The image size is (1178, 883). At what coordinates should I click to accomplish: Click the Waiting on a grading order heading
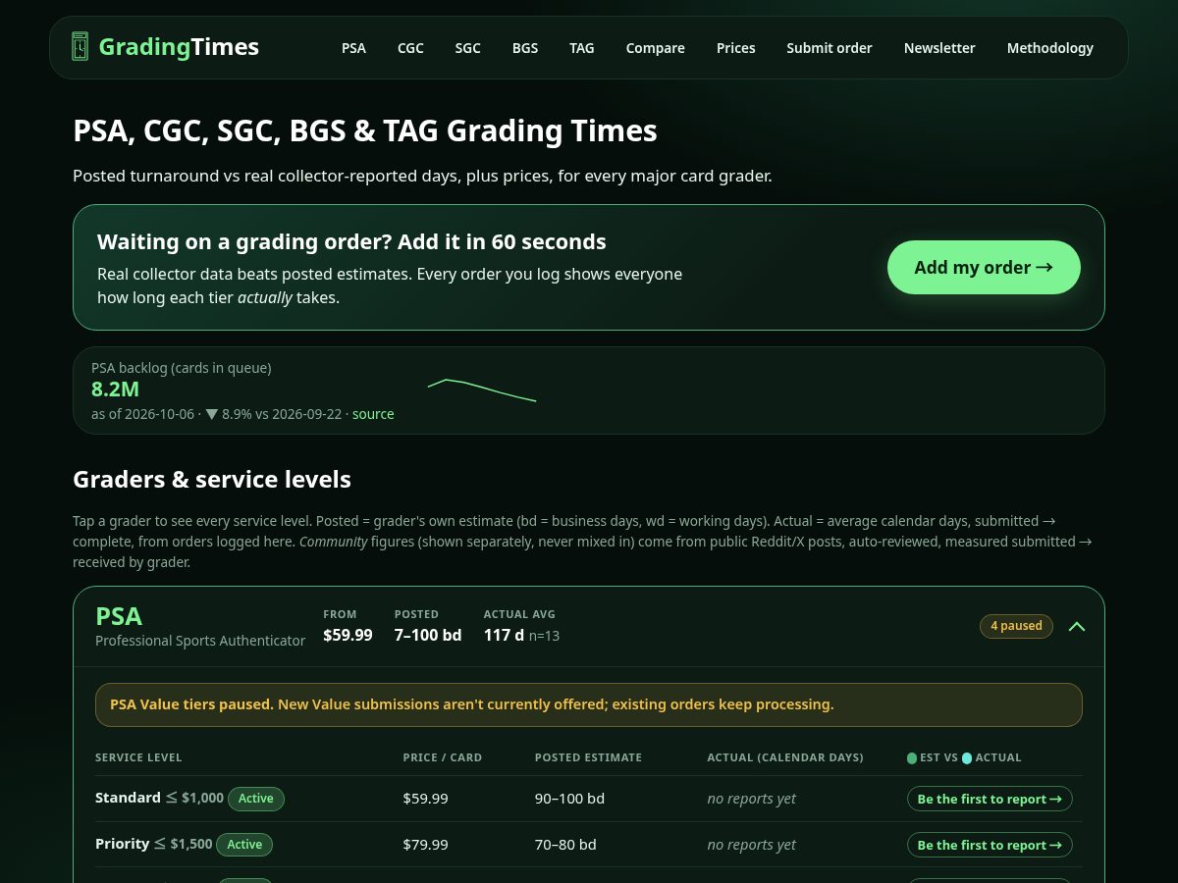click(x=351, y=241)
